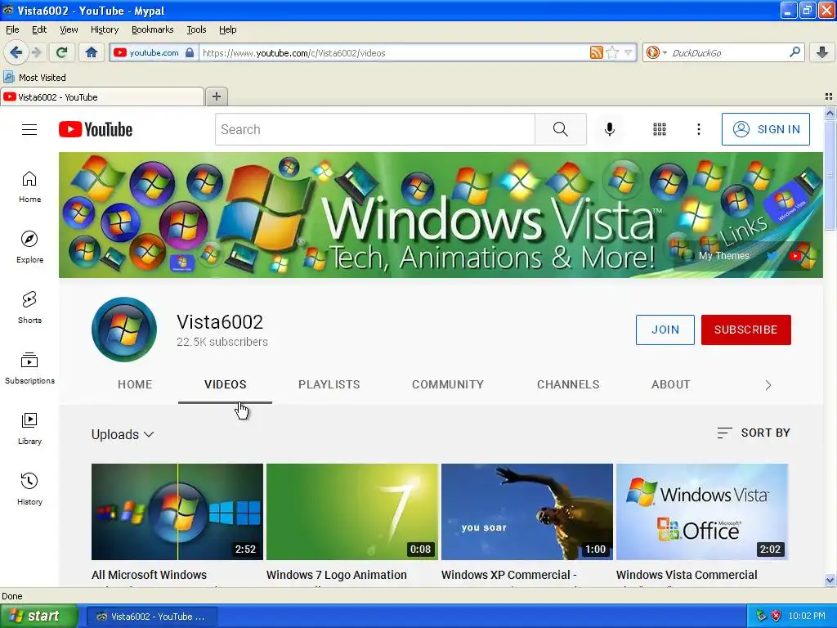Open the Sort By menu

click(x=753, y=433)
